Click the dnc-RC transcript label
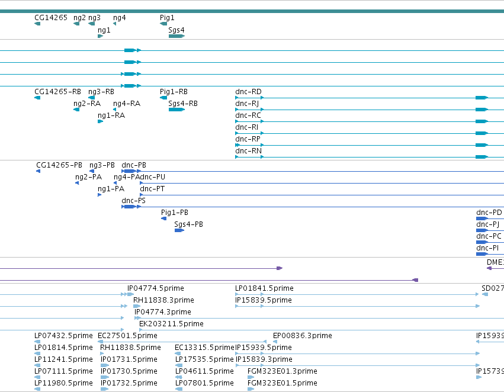The width and height of the screenshot is (504, 392). 248,115
